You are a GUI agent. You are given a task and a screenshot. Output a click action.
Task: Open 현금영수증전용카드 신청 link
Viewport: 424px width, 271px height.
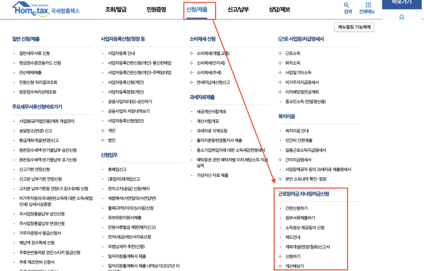click(40, 63)
